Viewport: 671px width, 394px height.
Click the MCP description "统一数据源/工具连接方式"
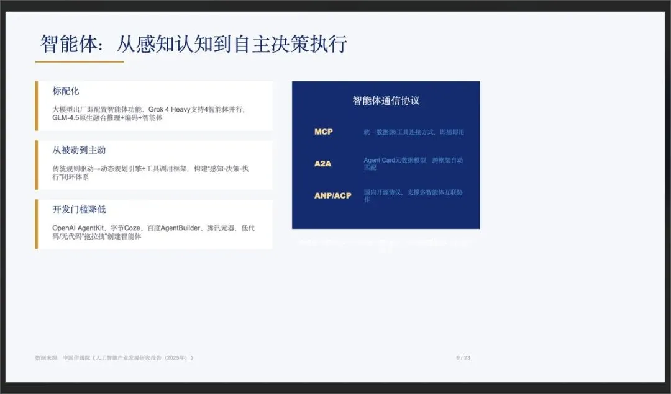[x=414, y=132]
